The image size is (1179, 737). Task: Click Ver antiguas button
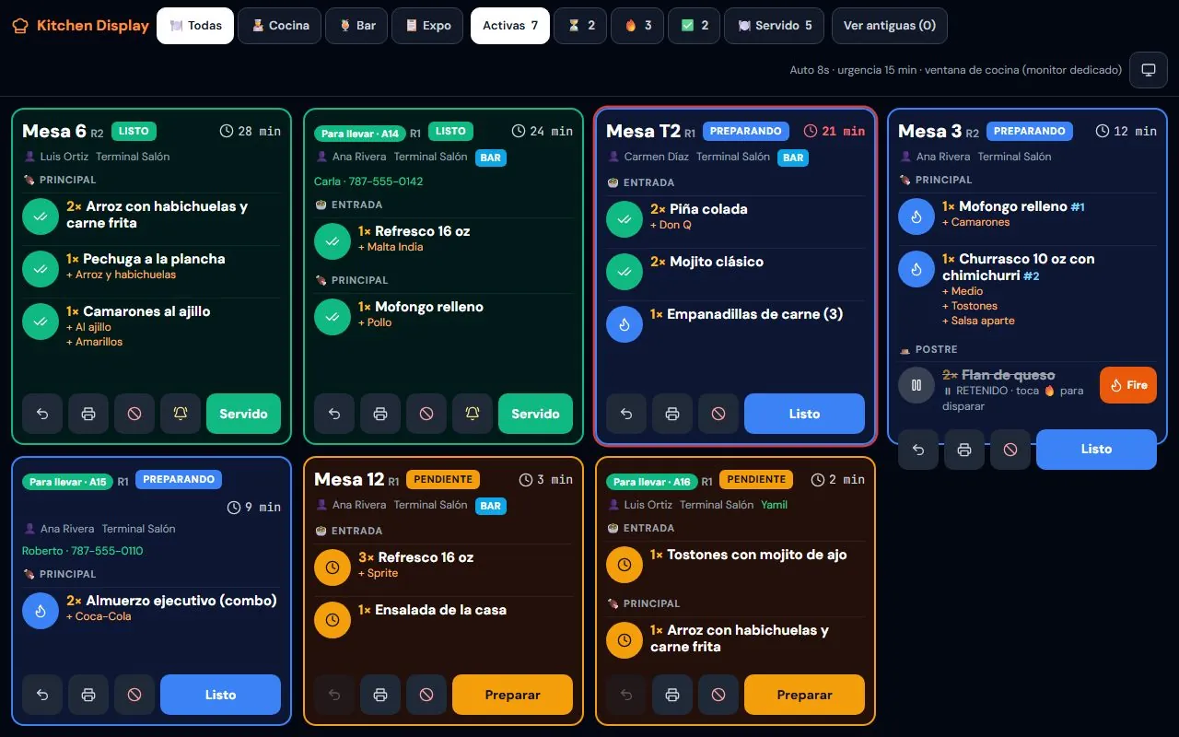coord(890,26)
